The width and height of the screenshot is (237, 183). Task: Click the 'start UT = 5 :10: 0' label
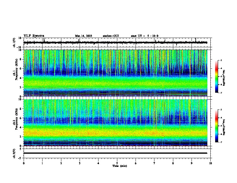[x=145, y=36]
